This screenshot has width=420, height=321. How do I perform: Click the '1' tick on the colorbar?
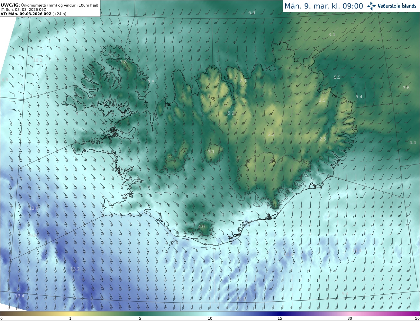click(70, 318)
